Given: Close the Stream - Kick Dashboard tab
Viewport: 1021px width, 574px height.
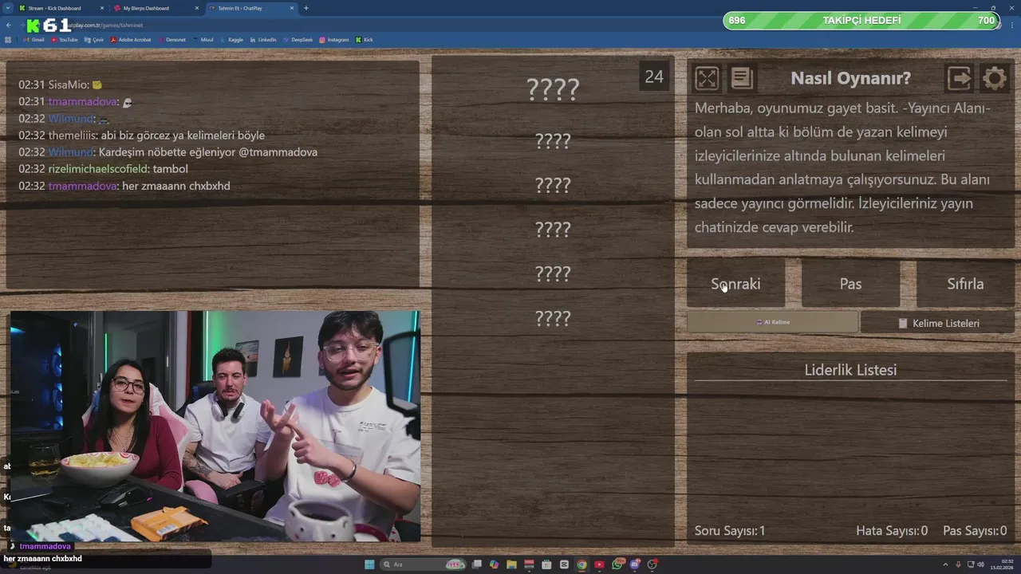Looking at the screenshot, I should tap(102, 8).
